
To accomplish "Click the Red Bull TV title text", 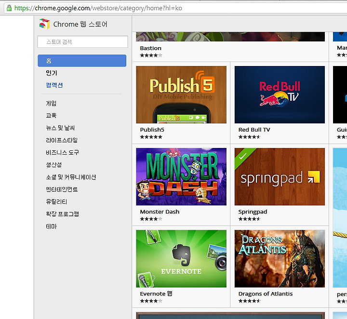I will pos(254,130).
